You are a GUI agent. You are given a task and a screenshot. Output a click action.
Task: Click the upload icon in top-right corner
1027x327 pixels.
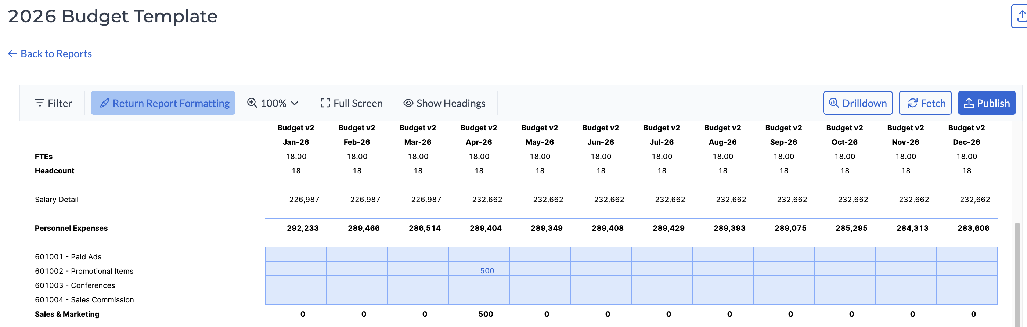click(x=1021, y=16)
